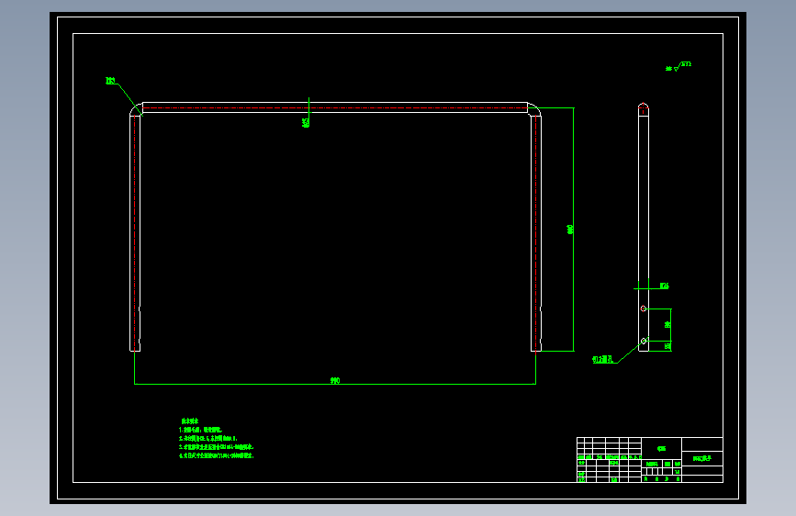Viewport: 796px width, 516px height.
Task: Click note line 1 in the technical requirements
Action: coord(200,430)
